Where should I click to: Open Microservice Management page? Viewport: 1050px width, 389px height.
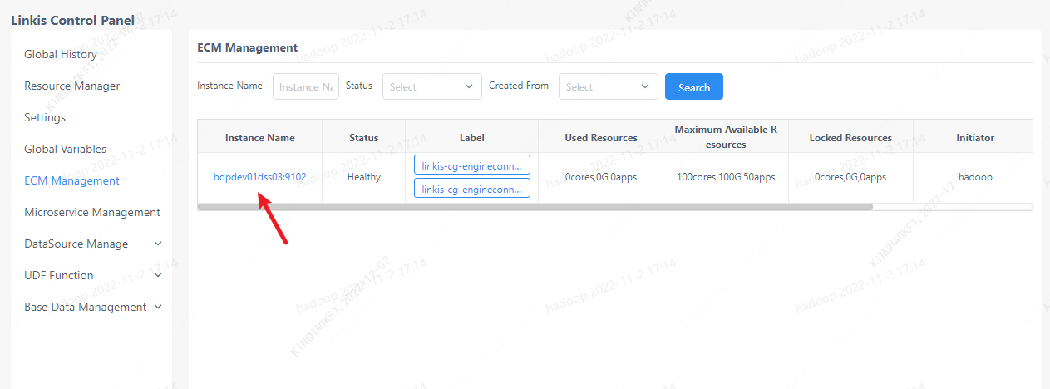pos(92,213)
